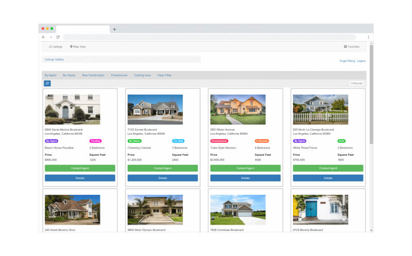
Task: Switch to Map View
Action: pos(78,47)
